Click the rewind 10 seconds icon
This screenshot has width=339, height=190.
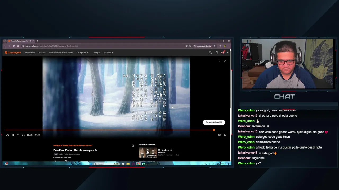[7, 135]
